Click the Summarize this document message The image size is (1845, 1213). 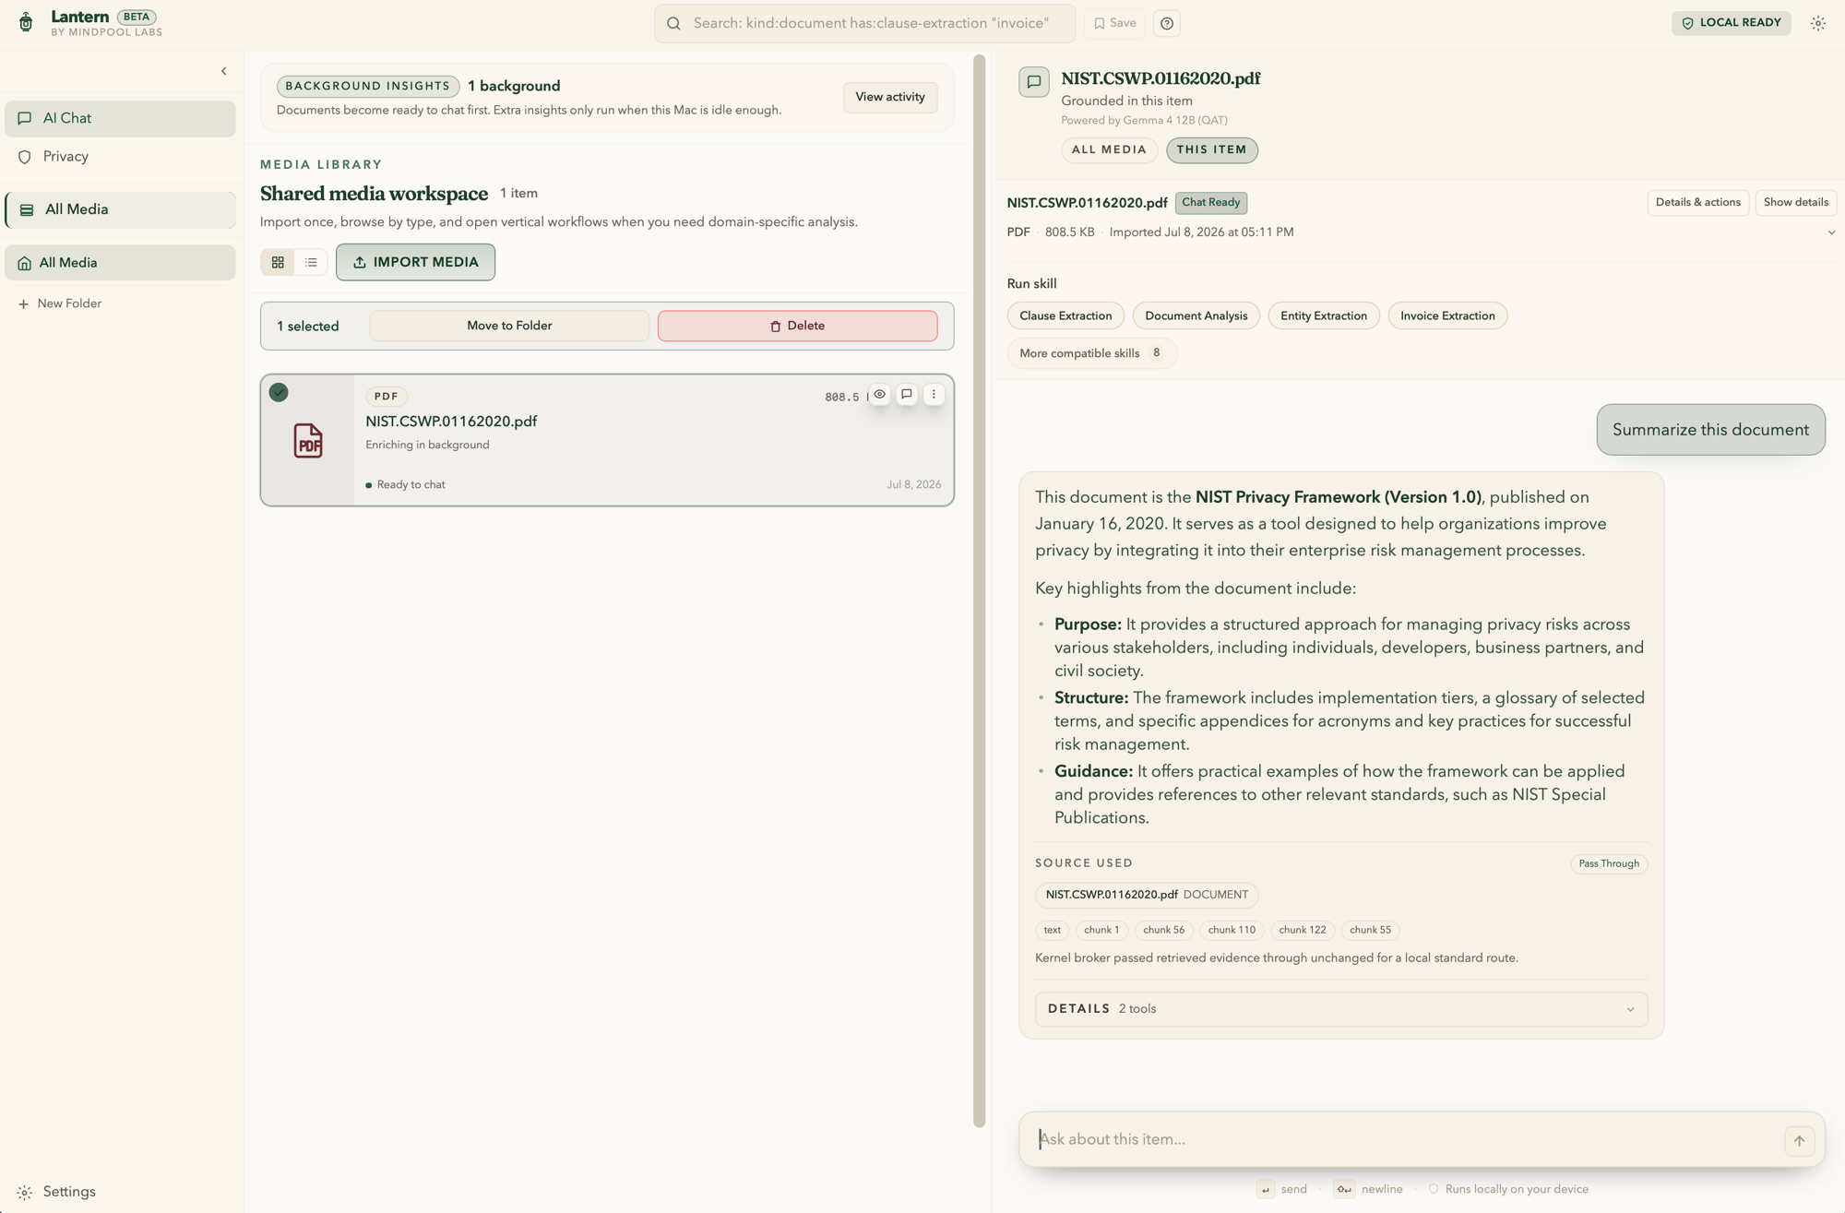pyautogui.click(x=1710, y=431)
